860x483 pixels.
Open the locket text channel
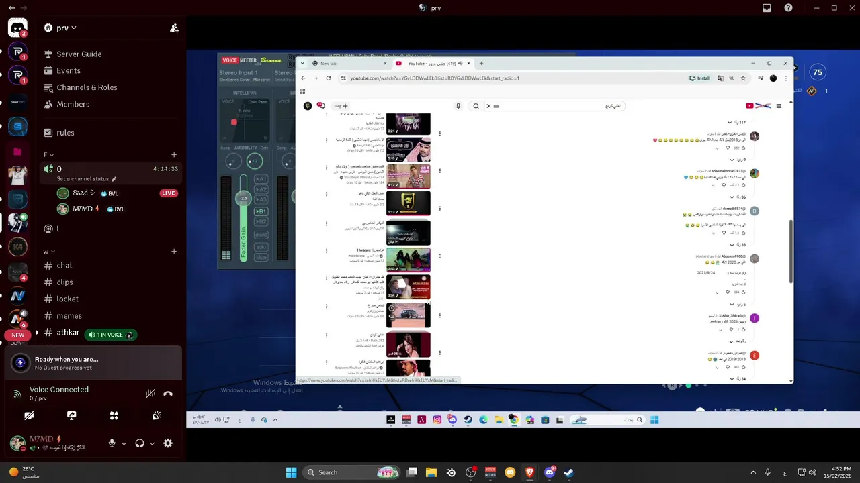pyautogui.click(x=67, y=299)
